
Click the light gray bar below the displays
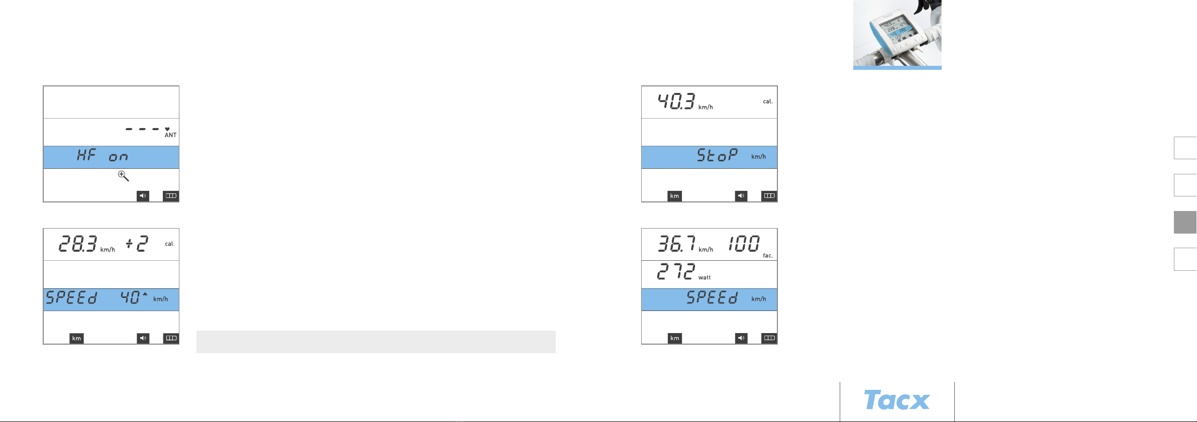[x=376, y=342]
